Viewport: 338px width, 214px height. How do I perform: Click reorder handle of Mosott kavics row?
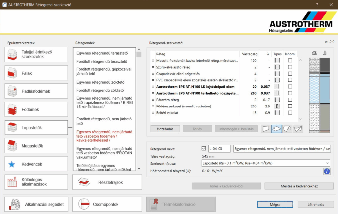(x=153, y=61)
